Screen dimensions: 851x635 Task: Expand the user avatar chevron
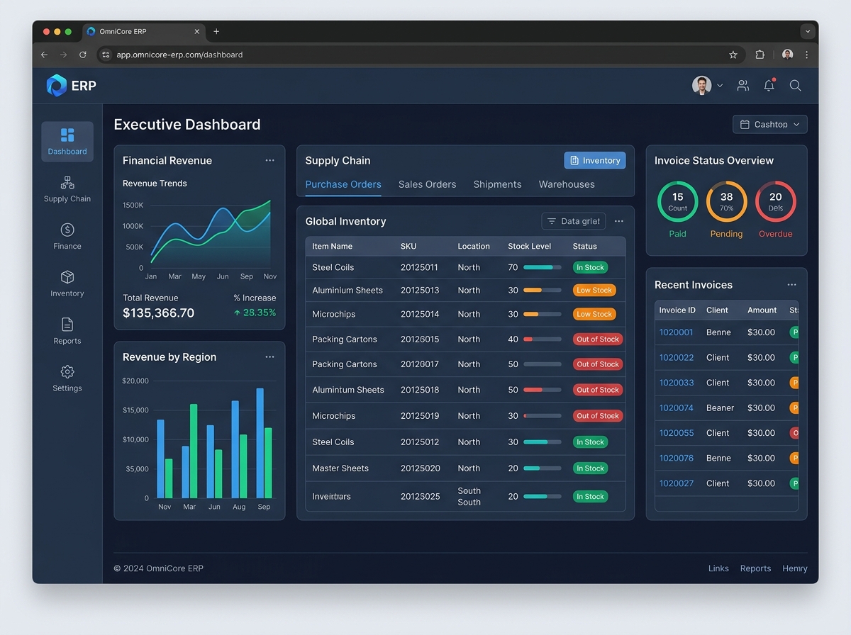point(720,86)
